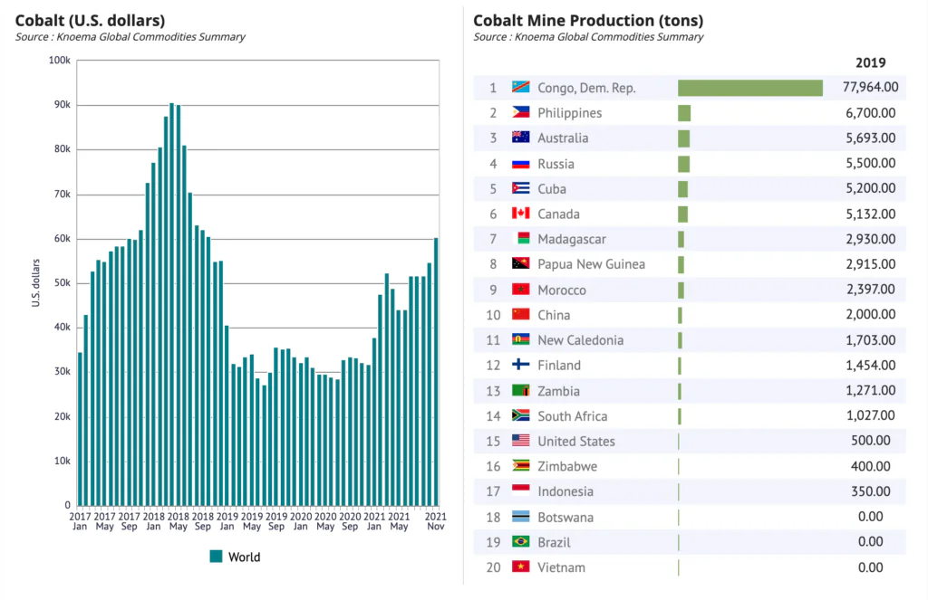The width and height of the screenshot is (928, 600).
Task: Click the Congo, Dem. Rep. flag icon
Action: pos(521,88)
